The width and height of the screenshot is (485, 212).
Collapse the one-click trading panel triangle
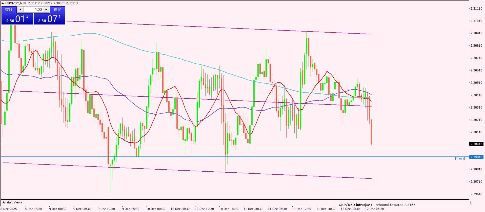[3, 3]
